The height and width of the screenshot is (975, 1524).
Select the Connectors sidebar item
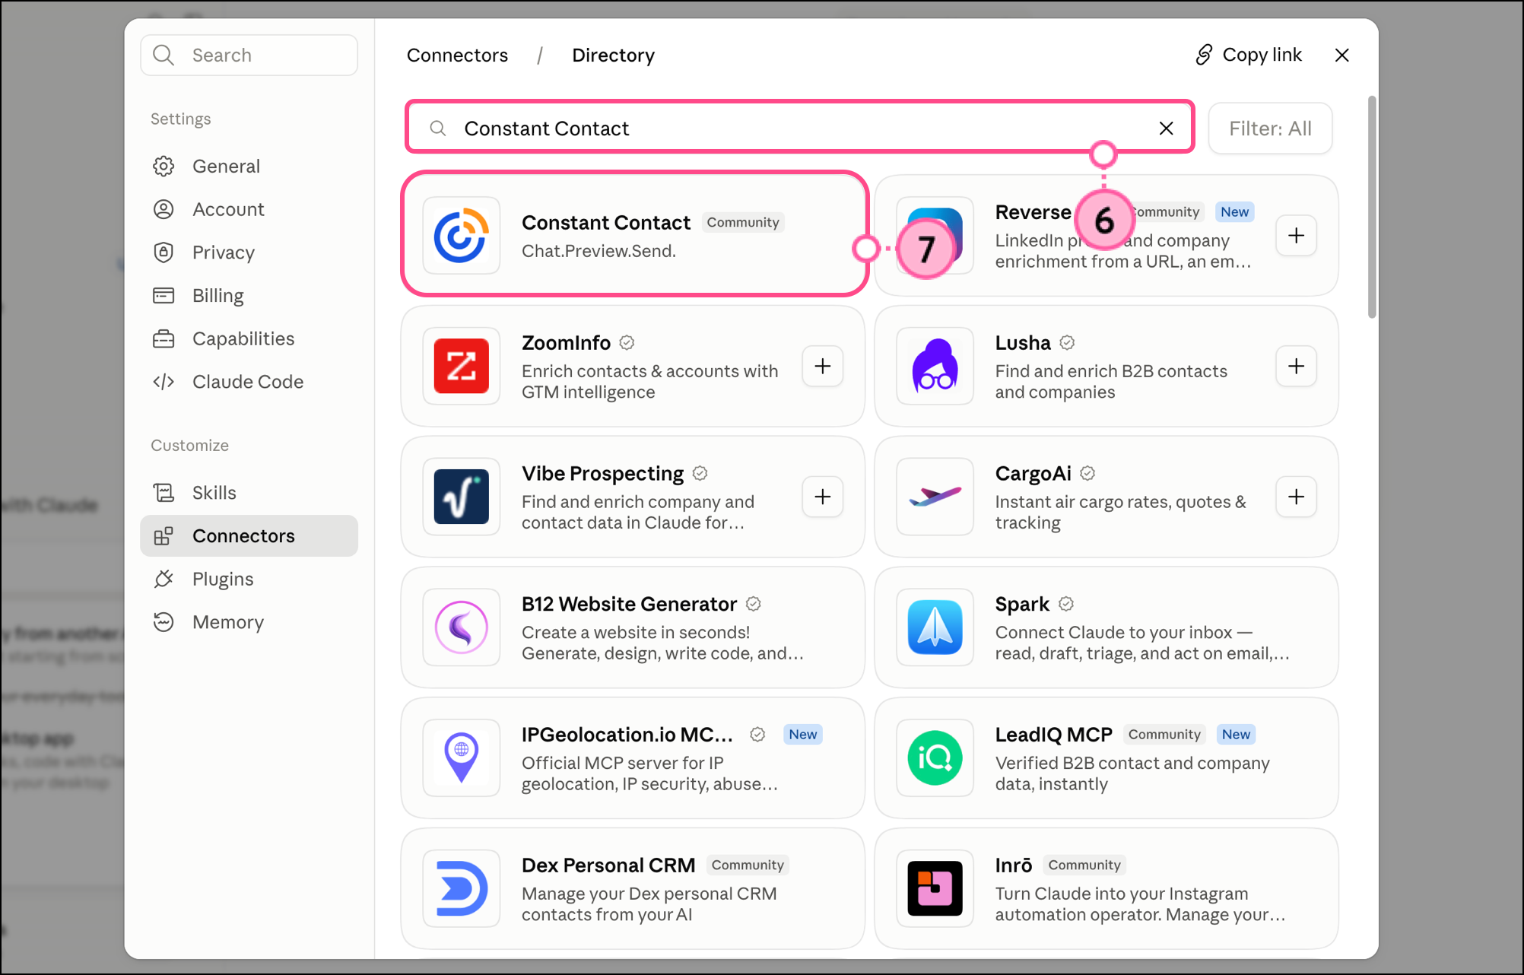pos(249,535)
